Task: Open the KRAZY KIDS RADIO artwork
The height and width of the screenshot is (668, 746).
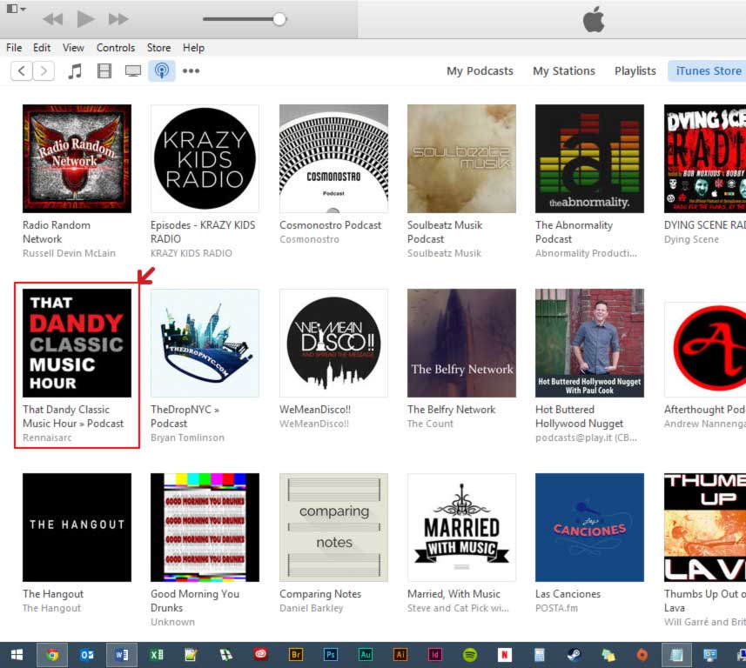Action: click(205, 159)
